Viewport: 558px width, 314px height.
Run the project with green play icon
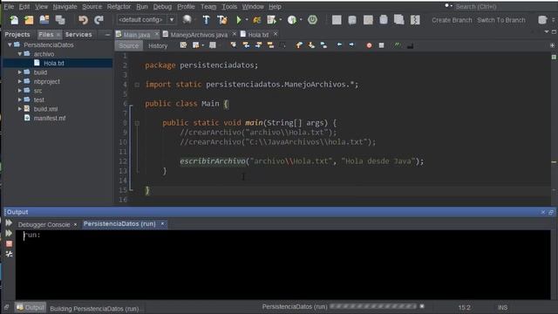239,20
